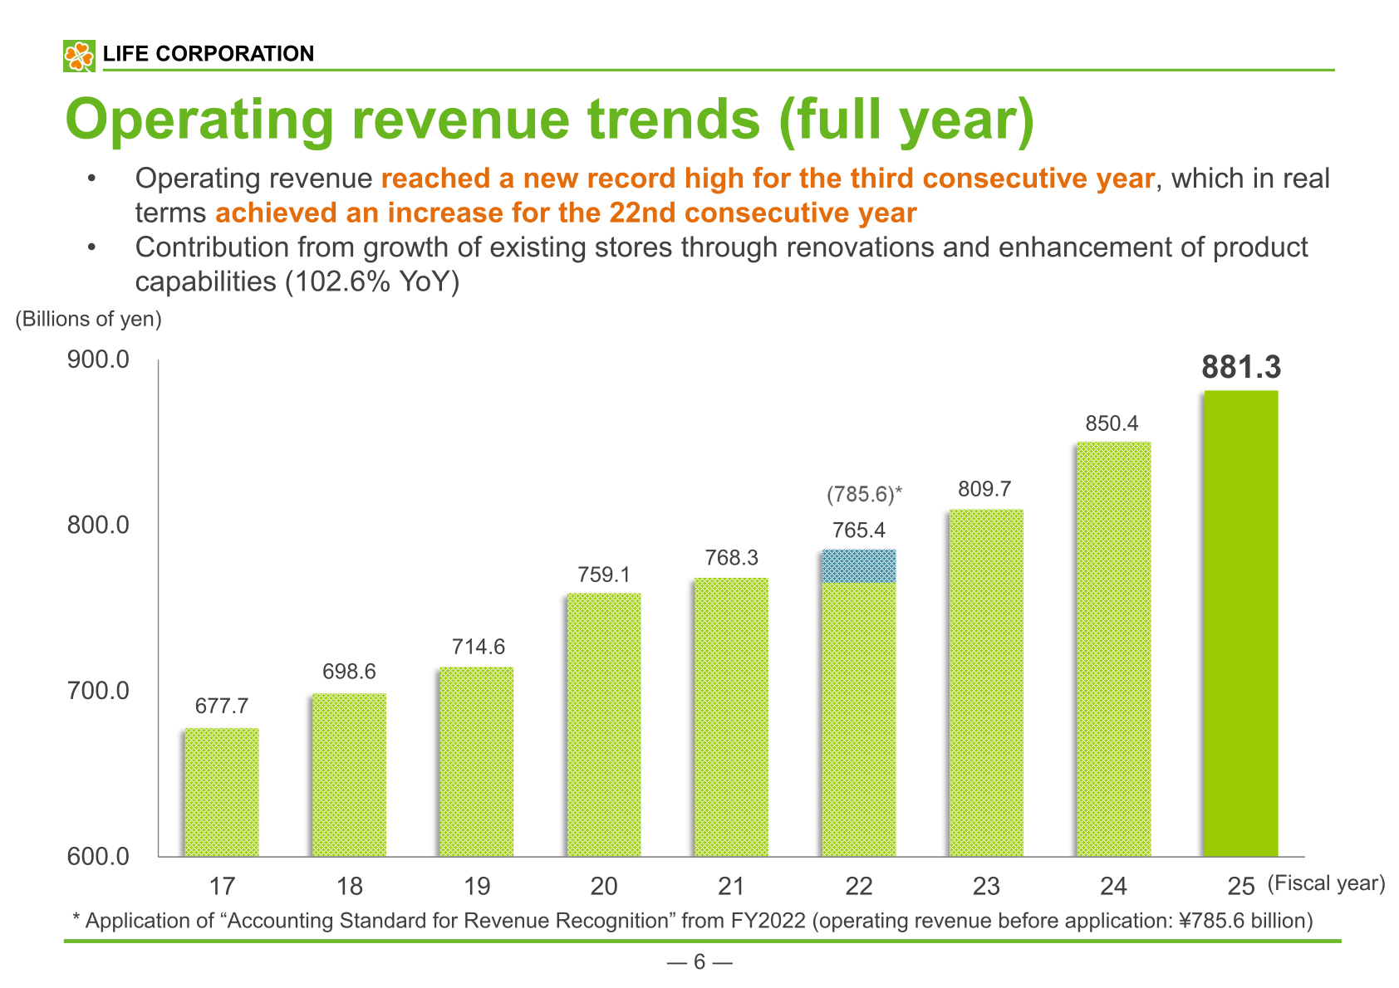Click the 714.6 data label
This screenshot has height=988, width=1399.
tap(478, 647)
